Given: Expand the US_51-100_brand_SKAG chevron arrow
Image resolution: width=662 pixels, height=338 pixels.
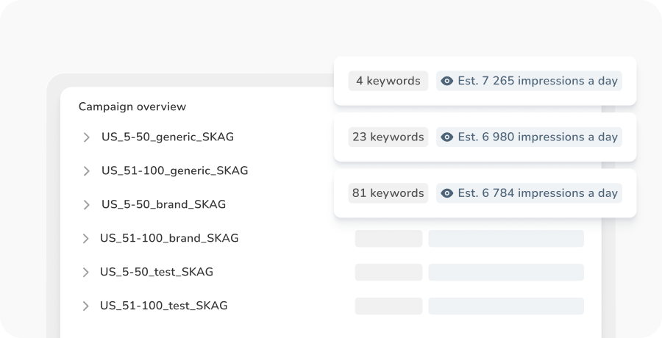Looking at the screenshot, I should coord(86,239).
